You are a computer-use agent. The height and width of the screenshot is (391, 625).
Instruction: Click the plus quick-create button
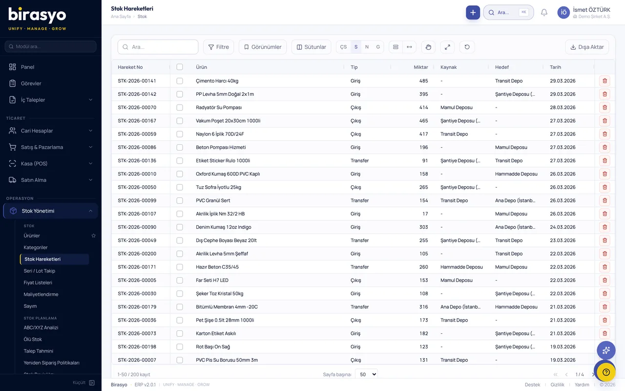point(473,13)
